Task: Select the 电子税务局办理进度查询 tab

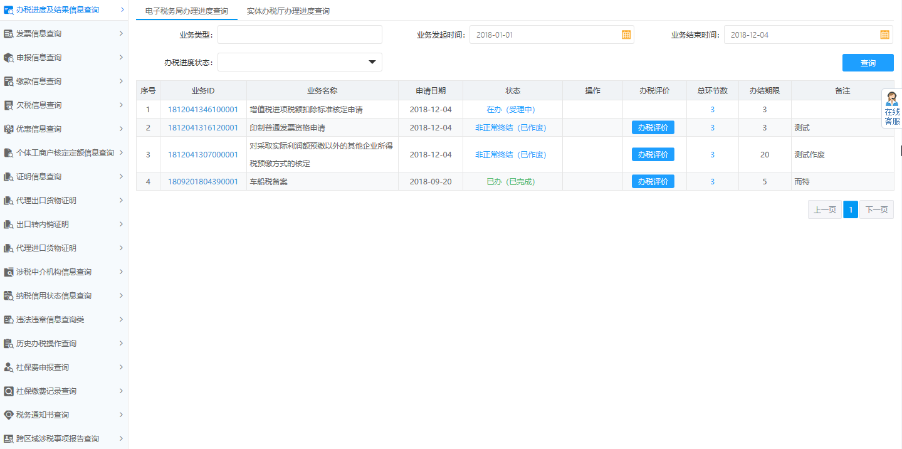Action: 185,11
